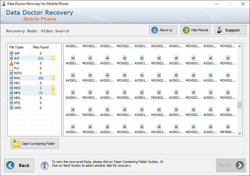Select the blank FLV file icon
The width and height of the screenshot is (250, 176).
click(11, 68)
